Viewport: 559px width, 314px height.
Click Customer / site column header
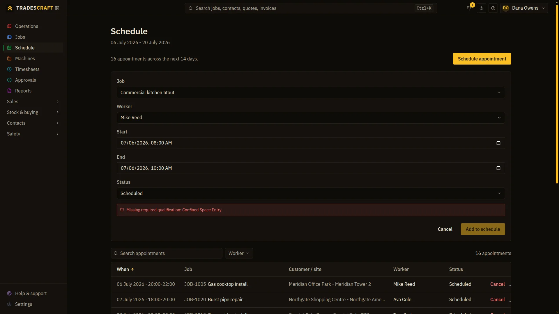point(305,269)
